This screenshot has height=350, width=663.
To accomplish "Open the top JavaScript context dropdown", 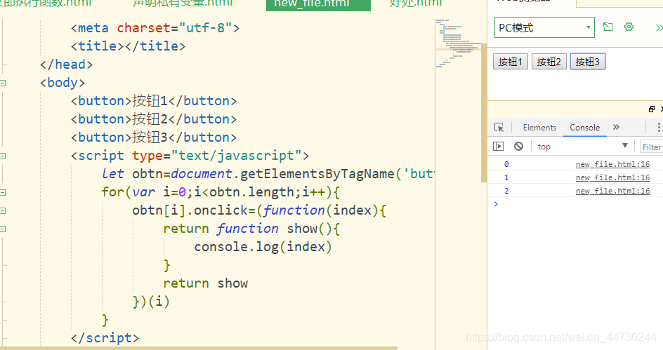I will pyautogui.click(x=583, y=147).
